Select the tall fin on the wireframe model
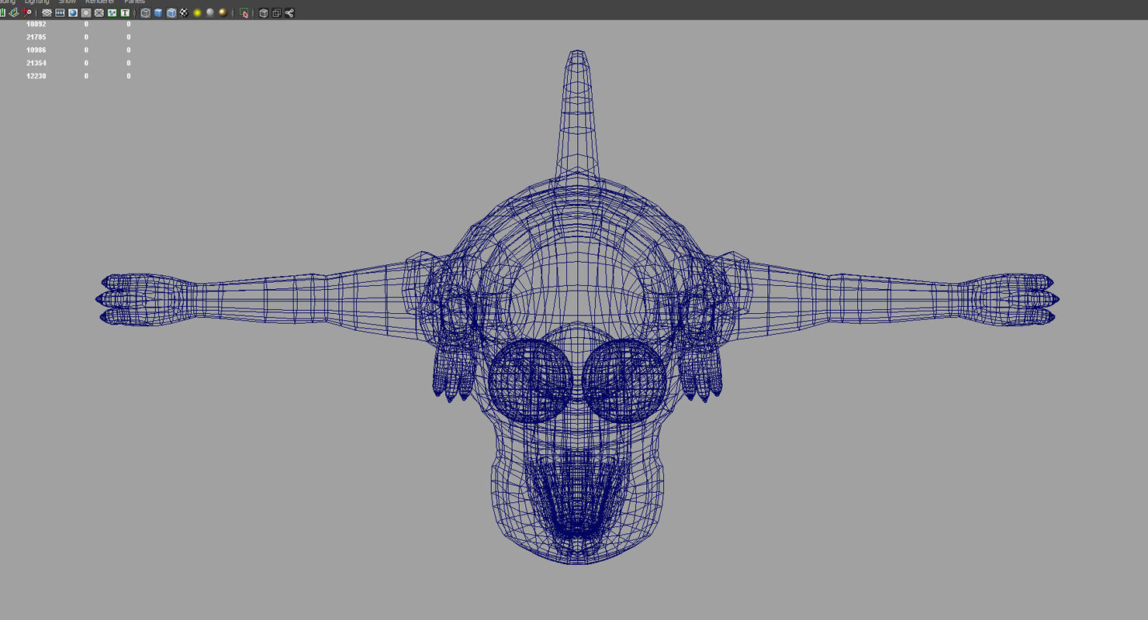Screen dimensions: 1148x620 click(576, 116)
